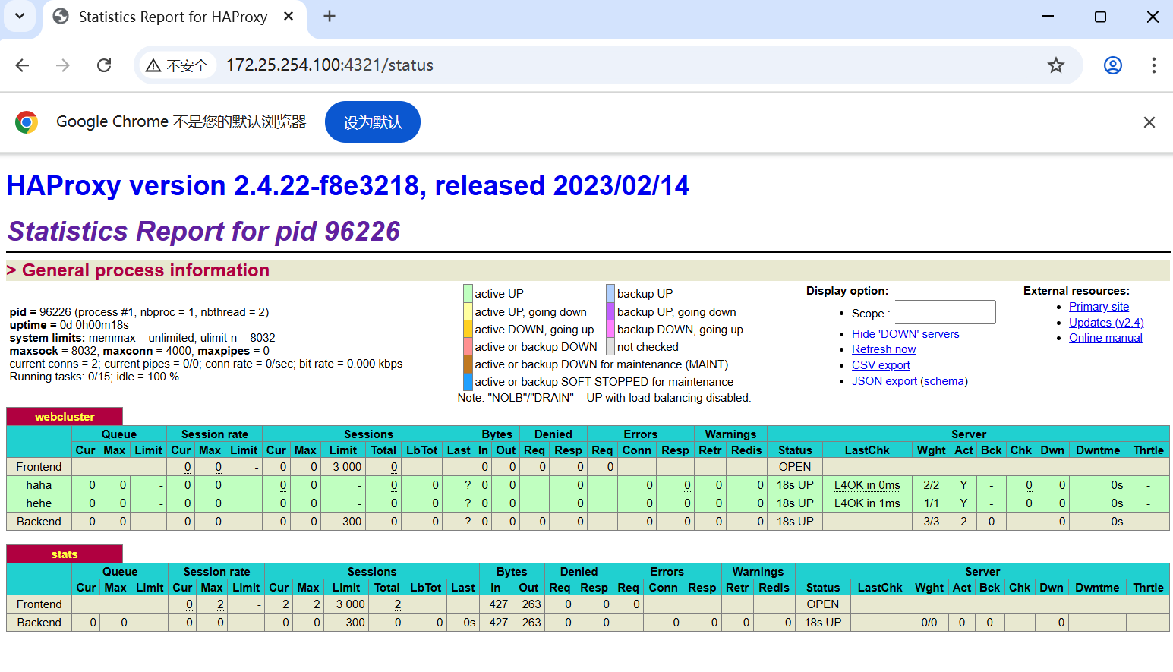The height and width of the screenshot is (672, 1173).
Task: Click the haha server row name
Action: (39, 485)
